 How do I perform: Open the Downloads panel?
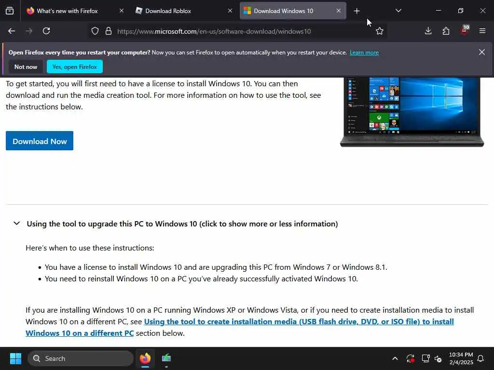pyautogui.click(x=428, y=31)
